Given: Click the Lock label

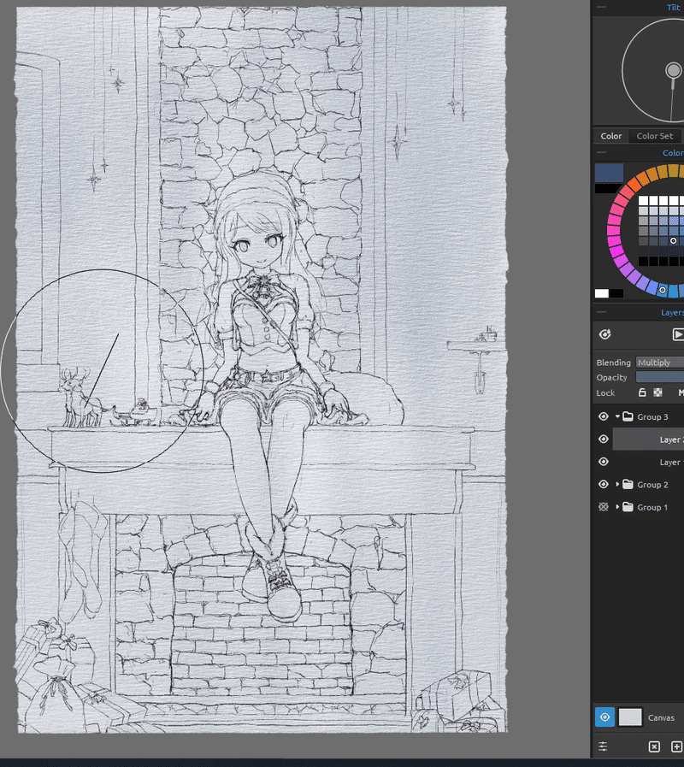Looking at the screenshot, I should (x=605, y=392).
